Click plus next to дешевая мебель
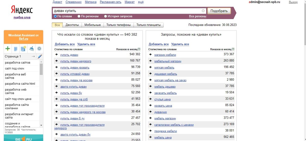 pyautogui.click(x=150, y=74)
